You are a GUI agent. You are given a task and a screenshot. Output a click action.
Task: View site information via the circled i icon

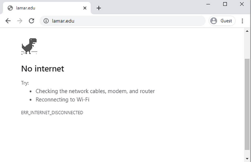(46, 21)
